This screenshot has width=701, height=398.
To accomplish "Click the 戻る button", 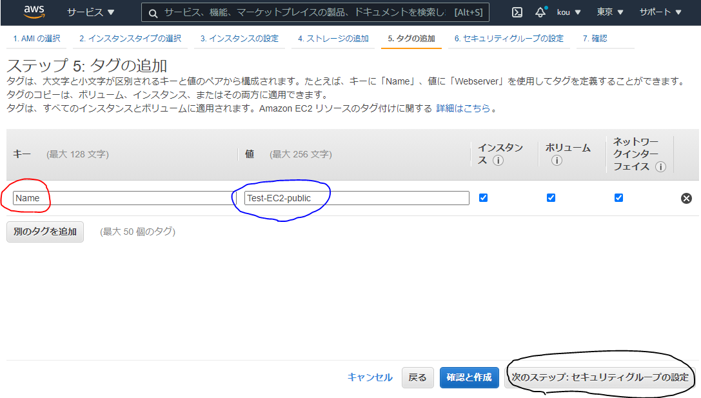I will coord(417,377).
